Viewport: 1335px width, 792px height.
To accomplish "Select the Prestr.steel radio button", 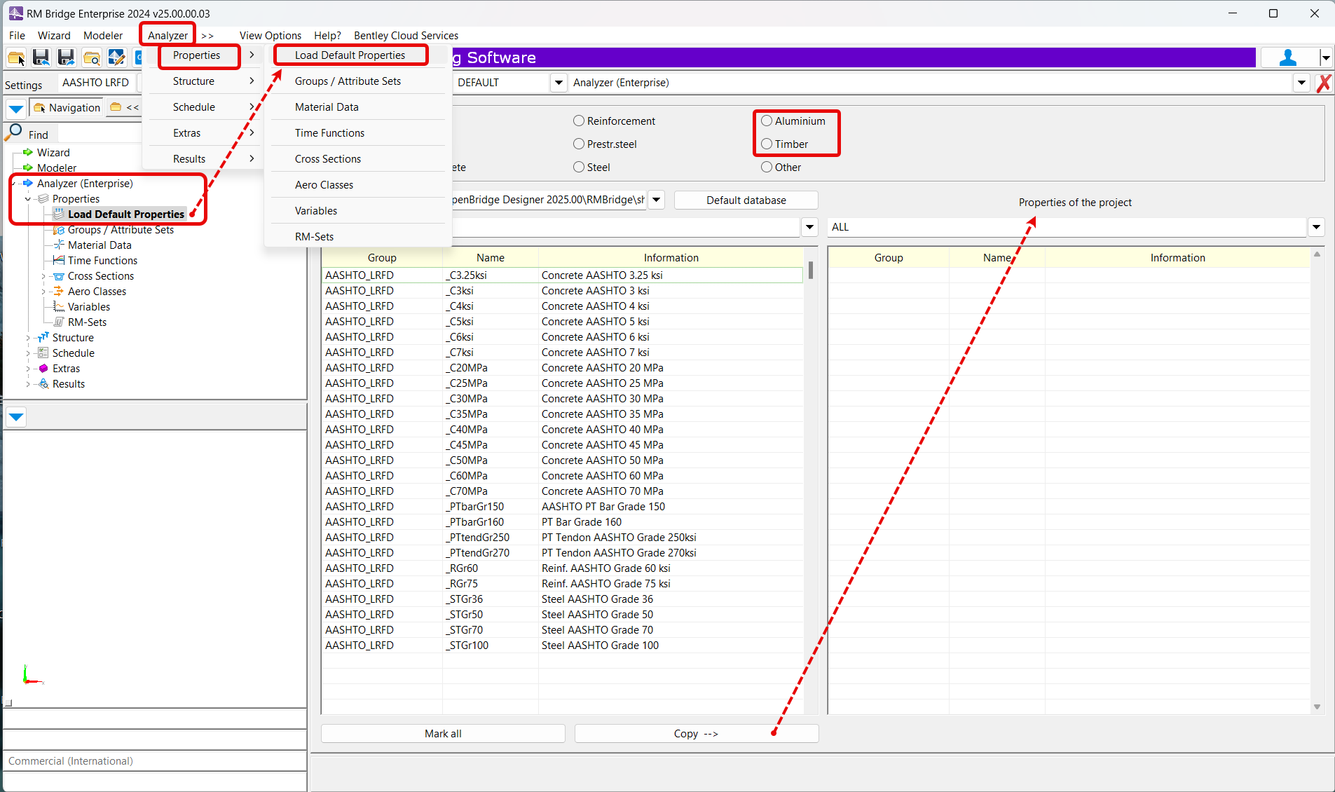I will (x=579, y=144).
